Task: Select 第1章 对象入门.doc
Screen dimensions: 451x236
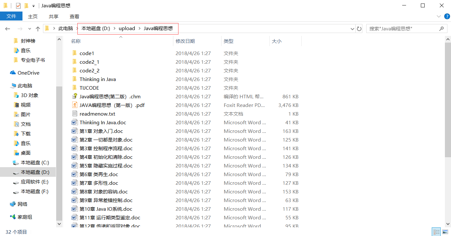Action: (101, 131)
